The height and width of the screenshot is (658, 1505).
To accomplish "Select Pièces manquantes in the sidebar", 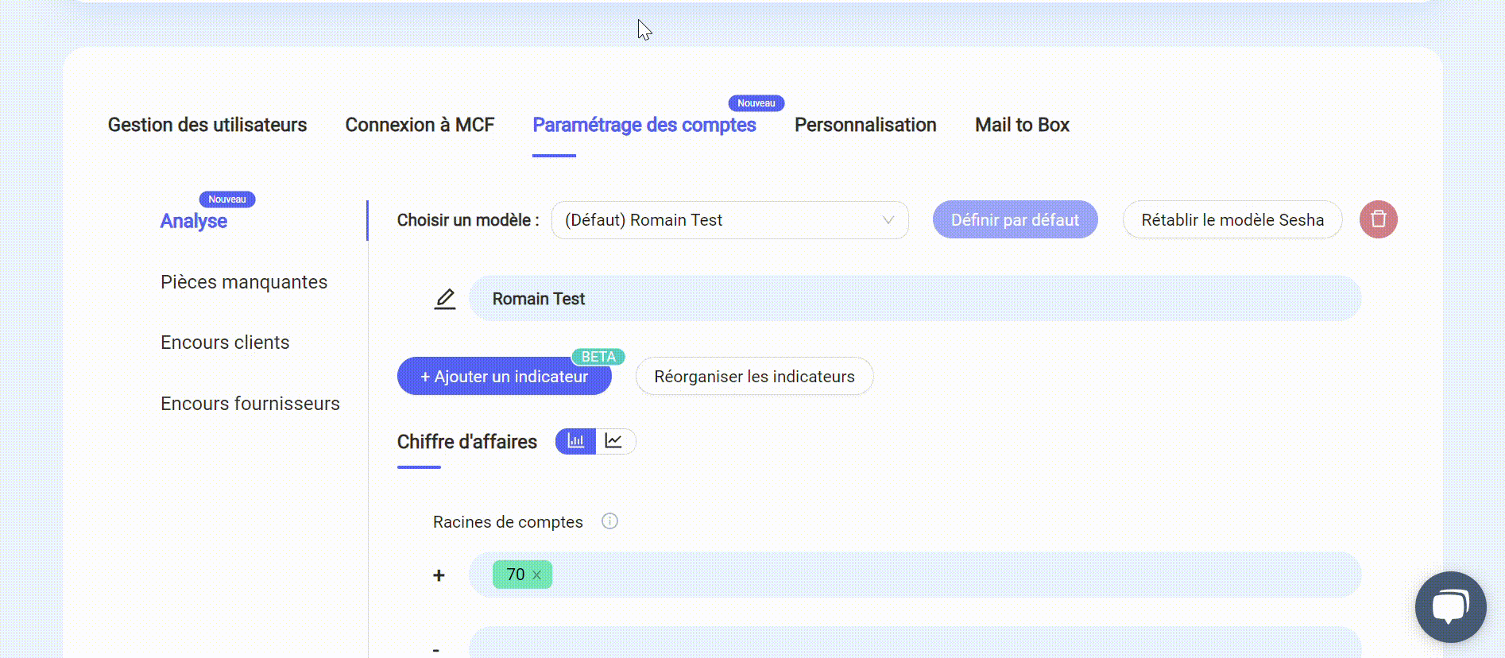I will click(x=244, y=282).
